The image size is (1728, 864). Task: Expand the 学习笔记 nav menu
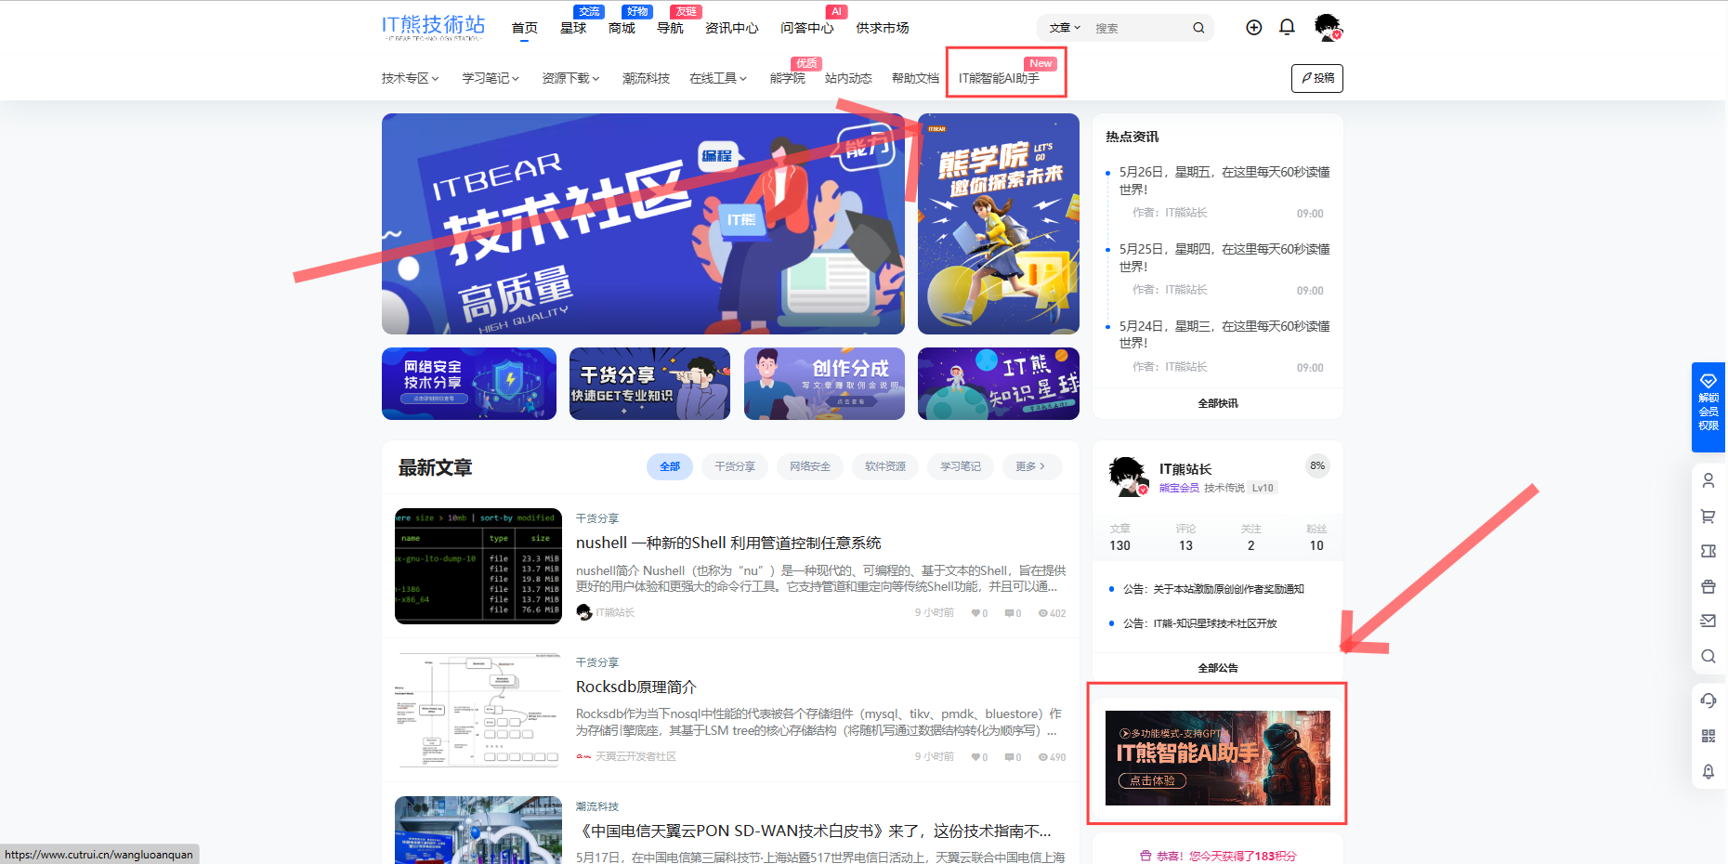point(491,78)
